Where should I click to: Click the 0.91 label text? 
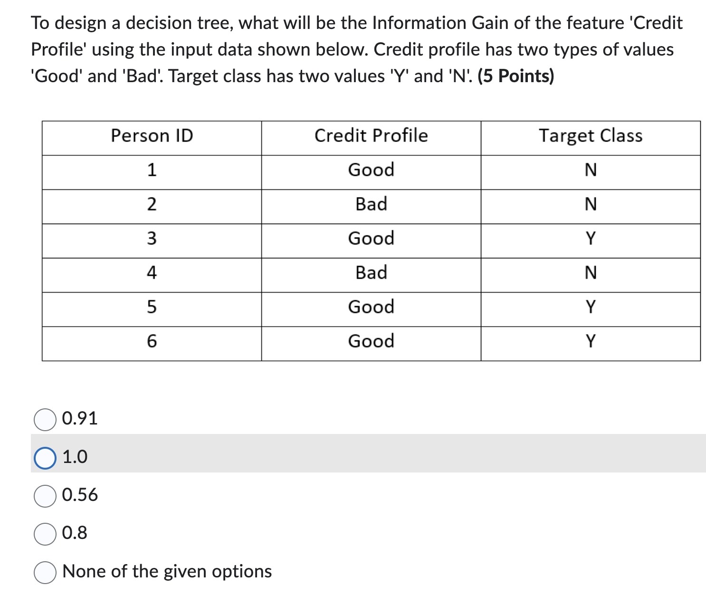79,418
